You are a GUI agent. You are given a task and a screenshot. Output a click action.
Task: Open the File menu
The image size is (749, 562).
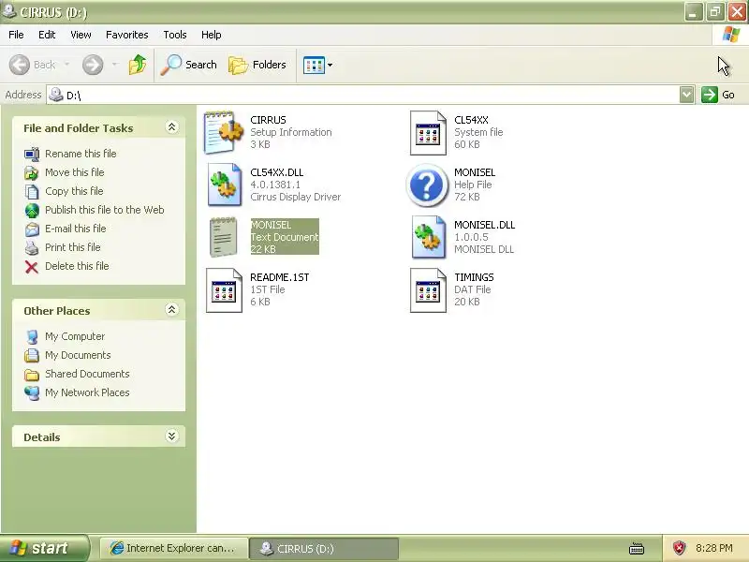pyautogui.click(x=16, y=35)
